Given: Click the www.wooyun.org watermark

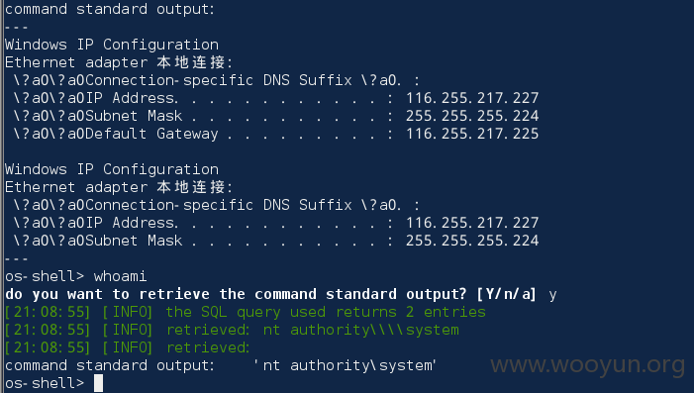Looking at the screenshot, I should coord(588,364).
